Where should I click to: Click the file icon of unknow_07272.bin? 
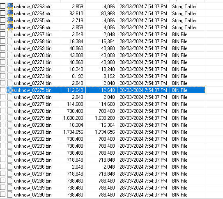pyautogui.click(x=10, y=69)
